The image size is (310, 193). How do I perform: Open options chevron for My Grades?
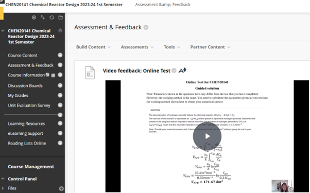(x=60, y=95)
